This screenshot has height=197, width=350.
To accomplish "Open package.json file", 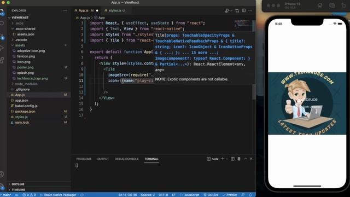I will pos(25,112).
